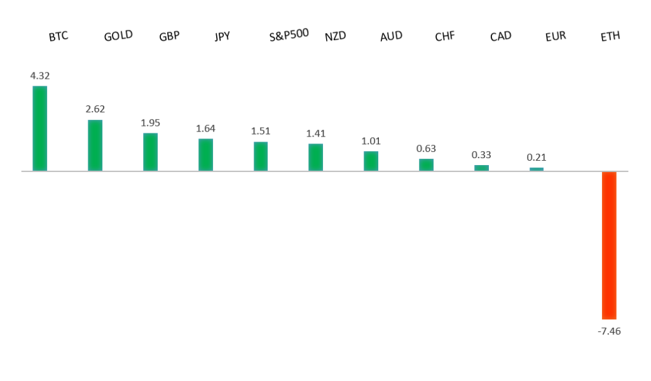Click the CHF bar
Image resolution: width=651 pixels, height=381 pixels.
[426, 165]
